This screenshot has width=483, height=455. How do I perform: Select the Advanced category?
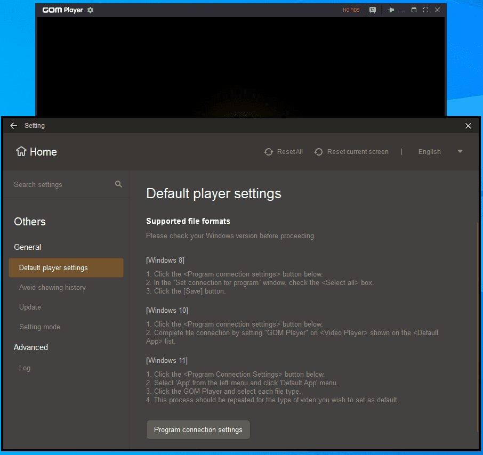[31, 347]
